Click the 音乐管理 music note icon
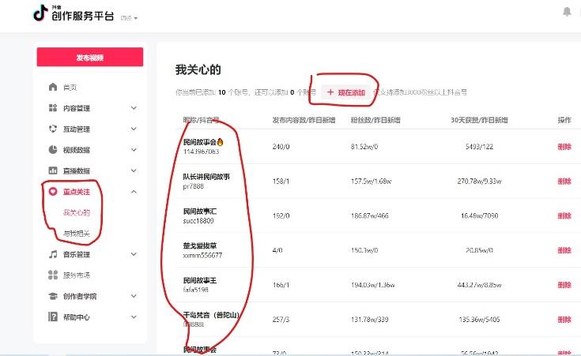The height and width of the screenshot is (356, 581). click(x=53, y=254)
